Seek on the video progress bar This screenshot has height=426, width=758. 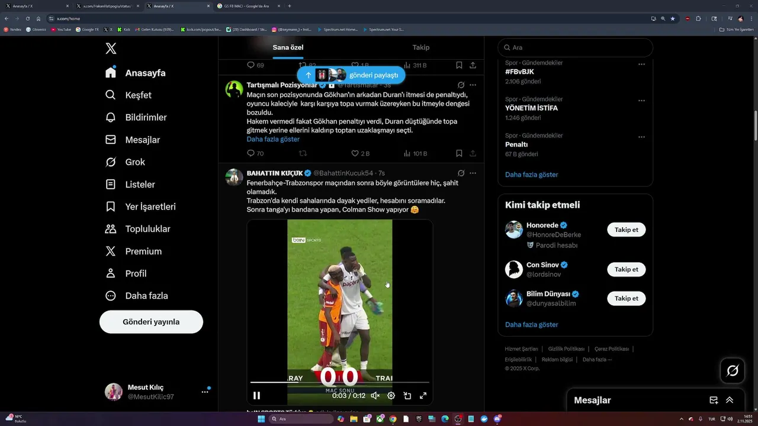[x=340, y=383]
